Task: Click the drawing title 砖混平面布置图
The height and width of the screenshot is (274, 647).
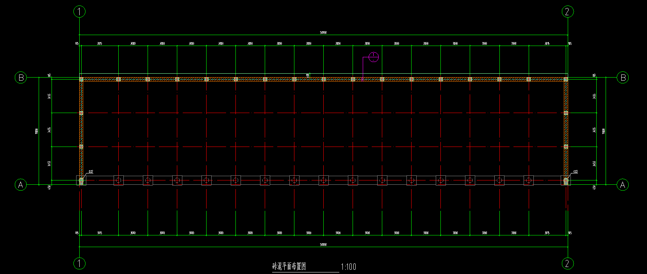Action: click(289, 267)
